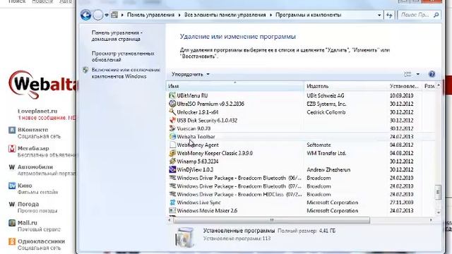Select 'Webalta Toolbar' program name

tap(196, 136)
